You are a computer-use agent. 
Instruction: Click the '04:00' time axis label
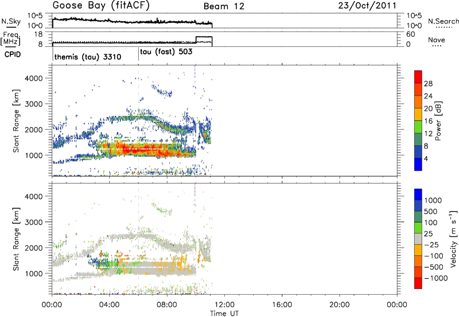[x=109, y=305]
